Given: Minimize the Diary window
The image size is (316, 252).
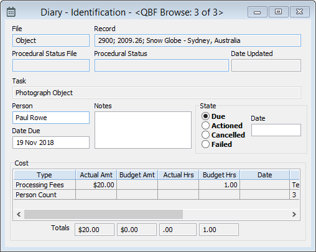Looking at the screenshot, I should pos(258,12).
